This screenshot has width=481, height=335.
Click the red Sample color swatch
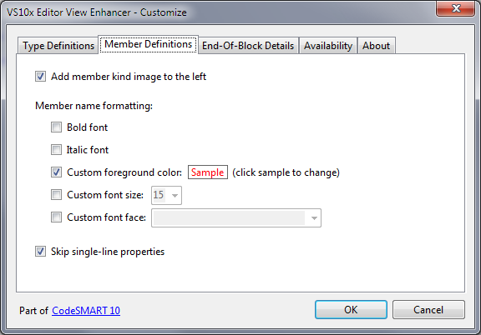[208, 172]
